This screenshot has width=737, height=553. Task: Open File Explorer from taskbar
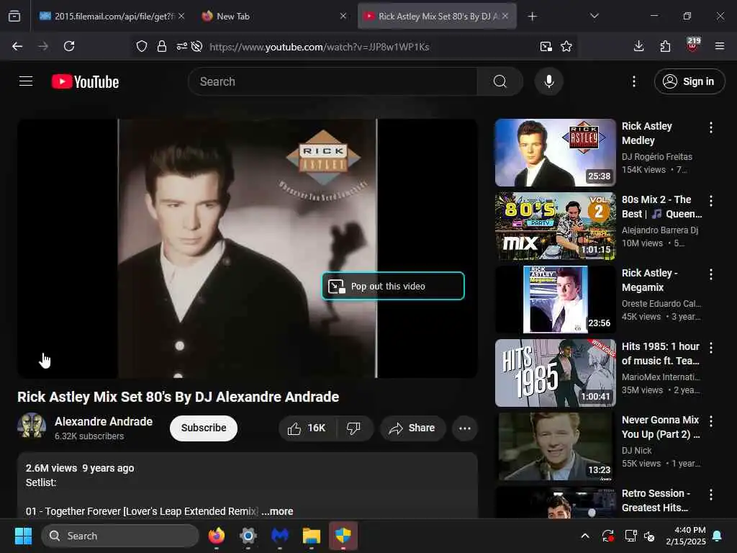[311, 536]
